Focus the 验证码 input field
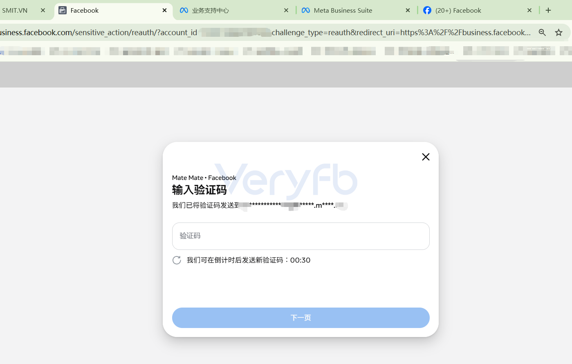The width and height of the screenshot is (572, 364). coord(301,236)
